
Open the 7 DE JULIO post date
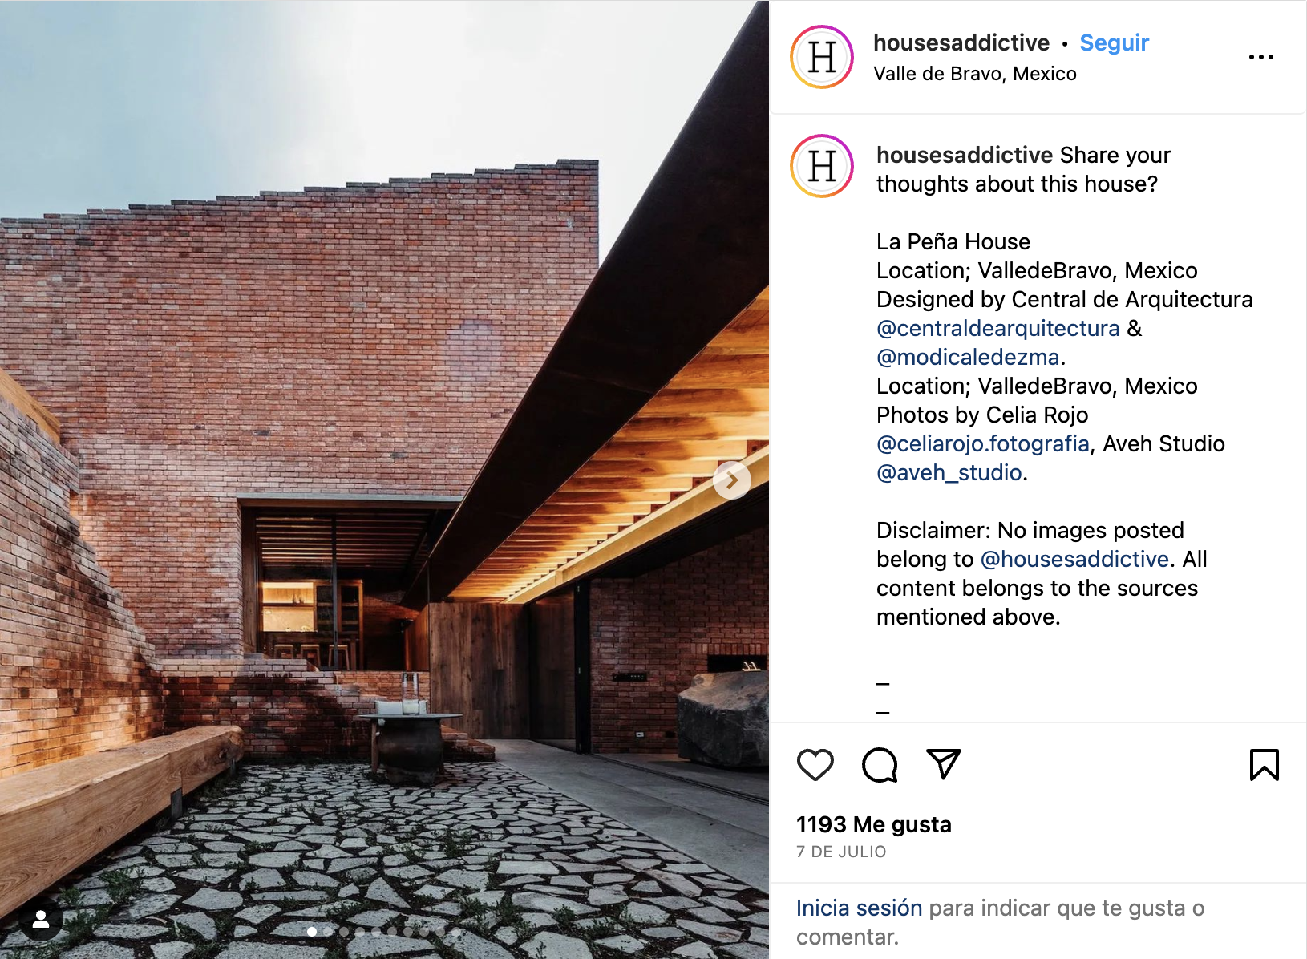(841, 852)
